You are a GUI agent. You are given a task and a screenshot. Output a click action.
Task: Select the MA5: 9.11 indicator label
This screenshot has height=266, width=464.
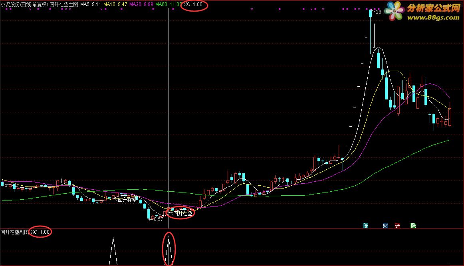pyautogui.click(x=91, y=4)
